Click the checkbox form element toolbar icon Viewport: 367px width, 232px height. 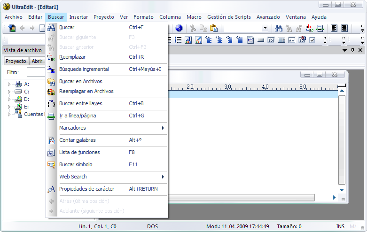point(312,40)
